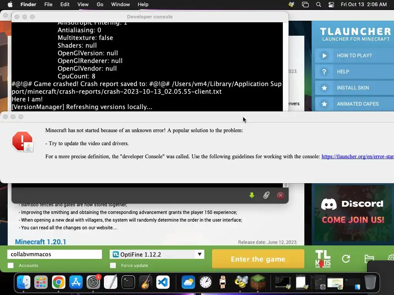
Task: Click the INSTALL SKIN button
Action: pos(354,88)
